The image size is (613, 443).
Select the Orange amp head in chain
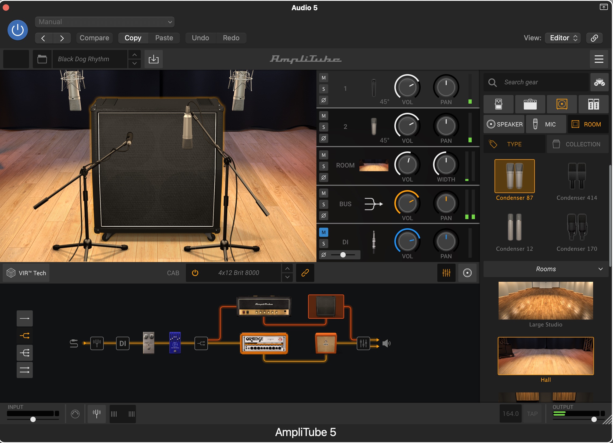(x=264, y=343)
